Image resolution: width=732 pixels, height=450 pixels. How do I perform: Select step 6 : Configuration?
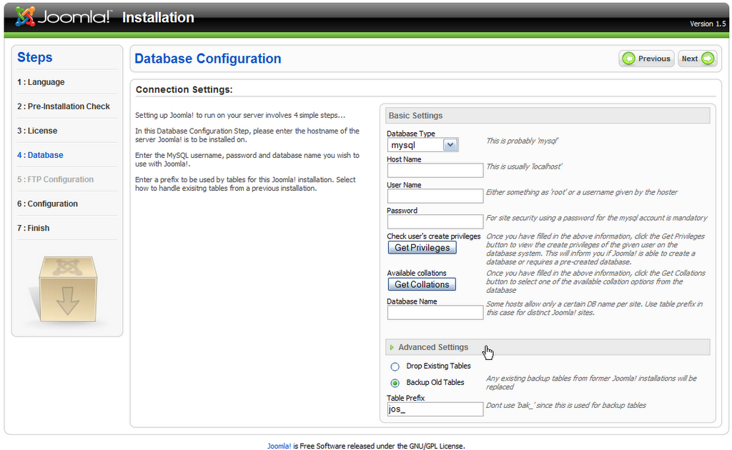[48, 204]
